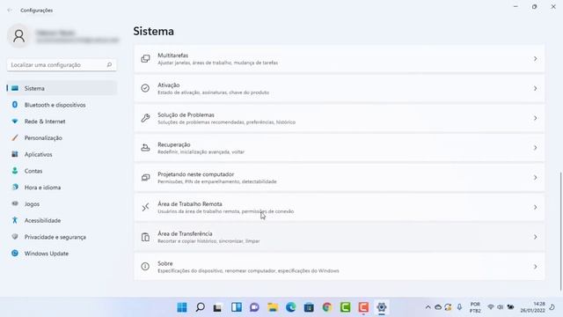
Task: Click the Bluetooth e dispositivos sidebar icon
Action: 15,105
